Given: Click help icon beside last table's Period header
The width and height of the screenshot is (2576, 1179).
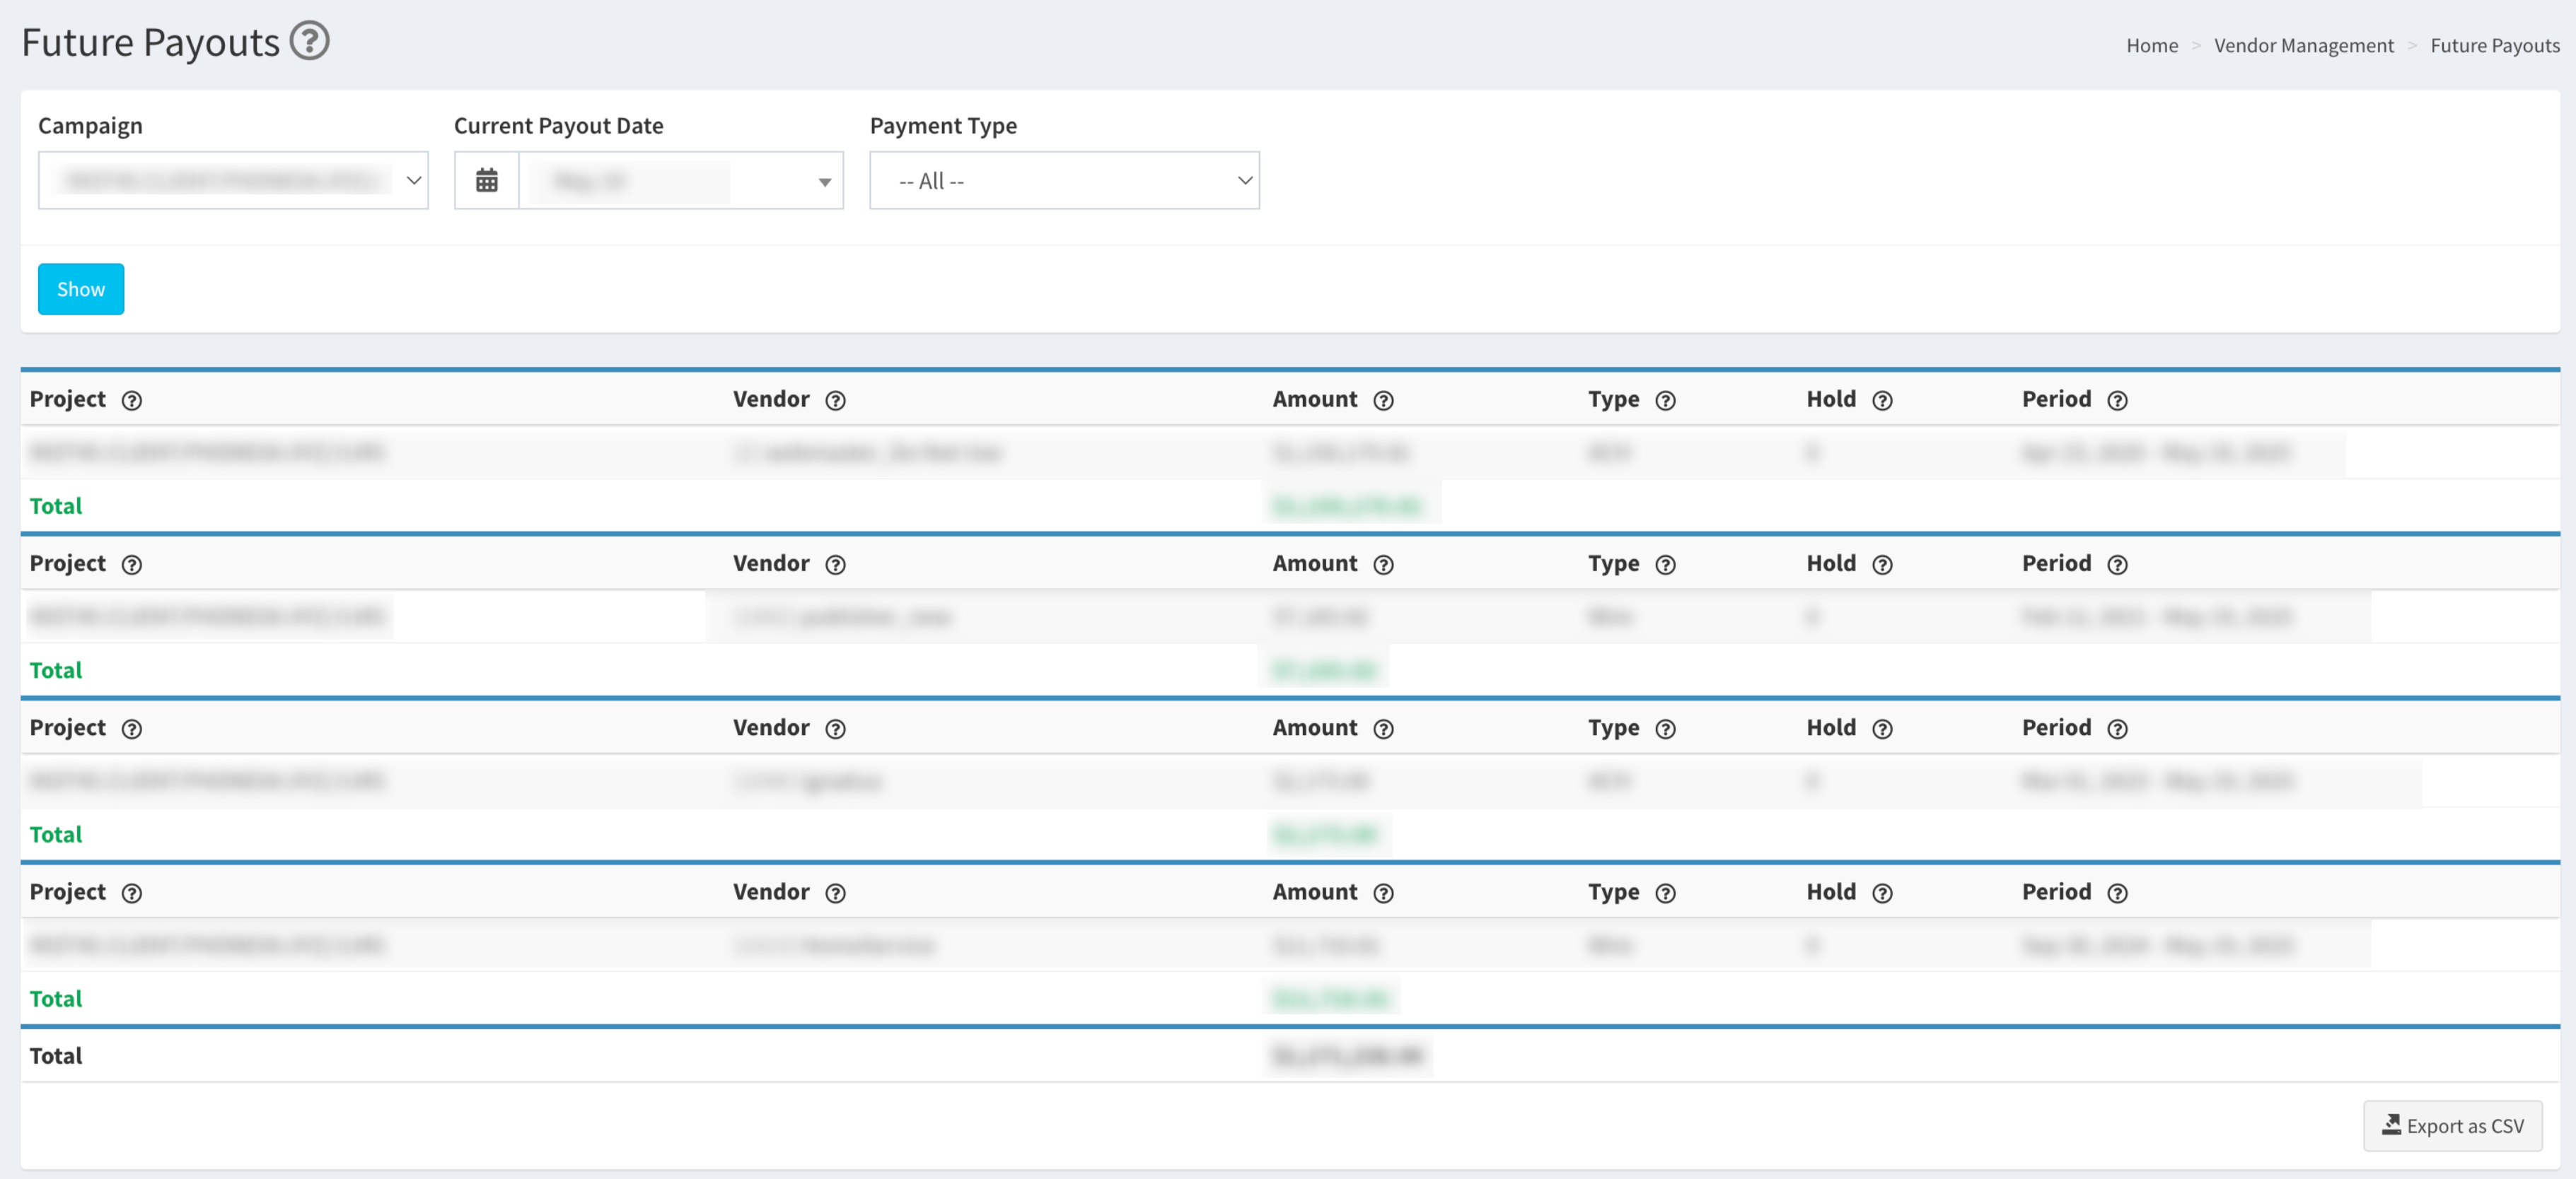Looking at the screenshot, I should click(2117, 893).
